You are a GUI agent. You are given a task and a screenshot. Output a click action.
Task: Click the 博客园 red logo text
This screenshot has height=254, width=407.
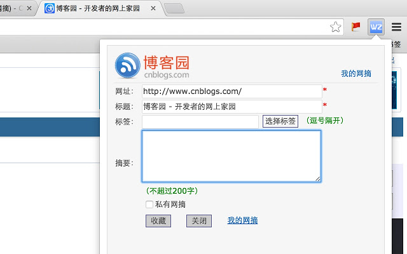coord(167,62)
